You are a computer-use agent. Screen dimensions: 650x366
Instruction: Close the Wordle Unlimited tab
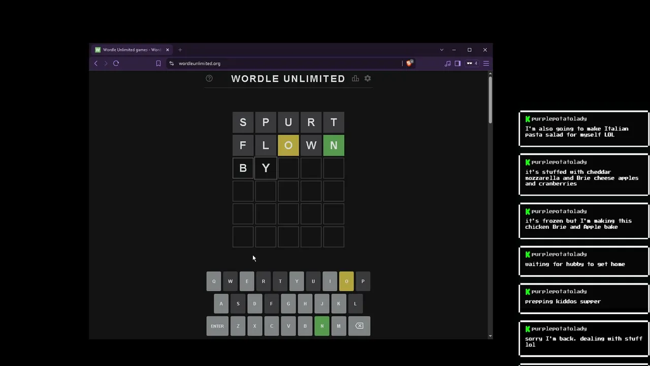coord(167,50)
